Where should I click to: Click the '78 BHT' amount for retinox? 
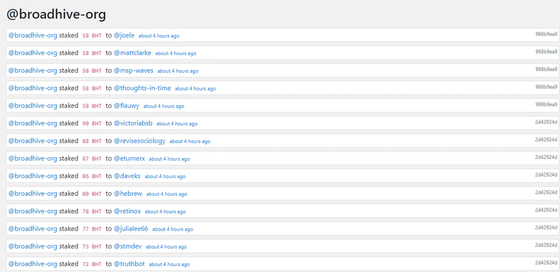92,211
